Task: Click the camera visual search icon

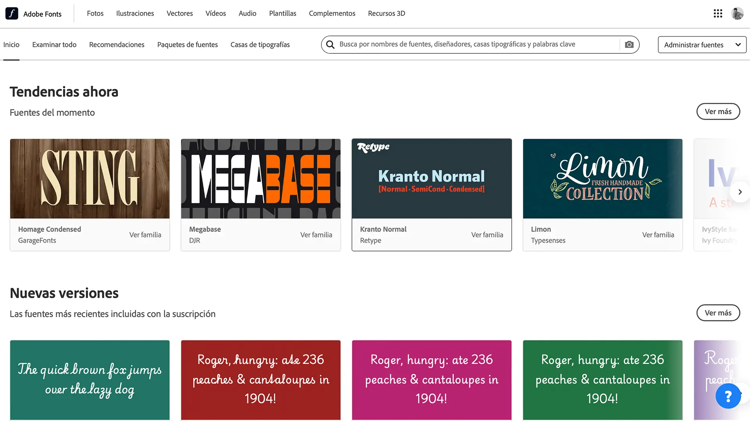Action: (629, 44)
